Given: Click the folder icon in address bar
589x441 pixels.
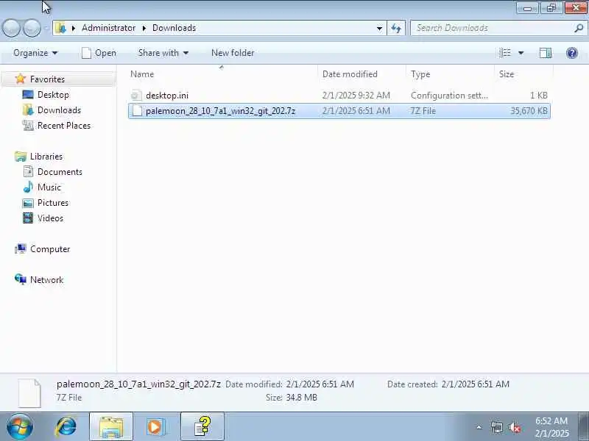Looking at the screenshot, I should pos(60,28).
